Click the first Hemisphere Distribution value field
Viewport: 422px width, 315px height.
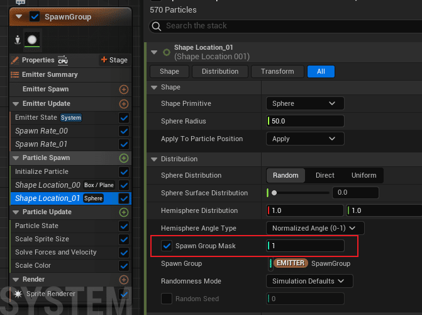[305, 210]
